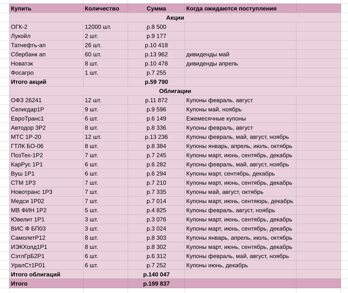Select the 'р.13 236' sum cell
The image size is (348, 293).
[156, 137]
